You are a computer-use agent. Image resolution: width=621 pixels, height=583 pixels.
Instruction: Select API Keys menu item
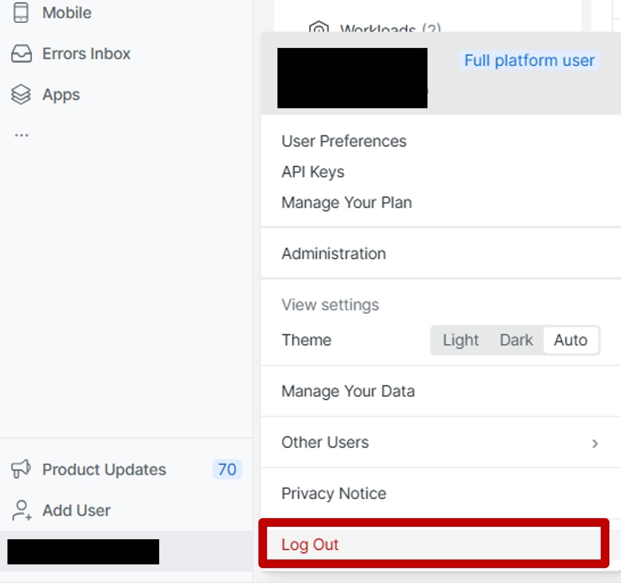[x=313, y=172]
